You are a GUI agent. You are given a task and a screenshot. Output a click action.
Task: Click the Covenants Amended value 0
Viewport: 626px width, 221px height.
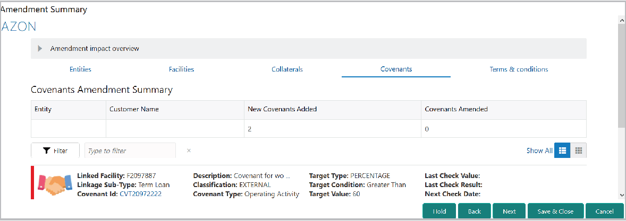tap(427, 129)
